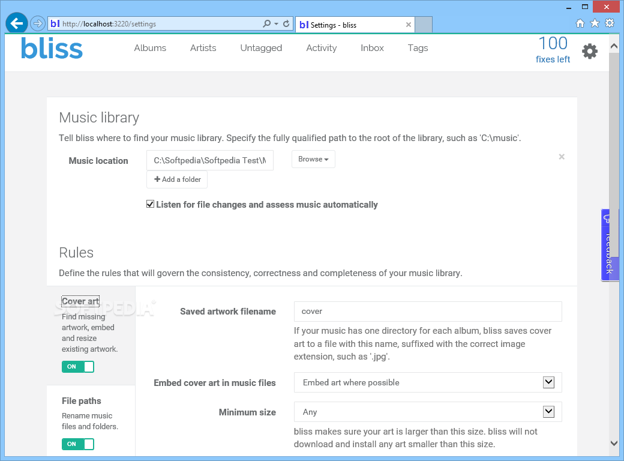Minimize the browser window
The height and width of the screenshot is (461, 624).
pos(569,7)
